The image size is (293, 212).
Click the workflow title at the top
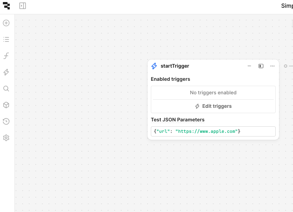[x=286, y=6]
